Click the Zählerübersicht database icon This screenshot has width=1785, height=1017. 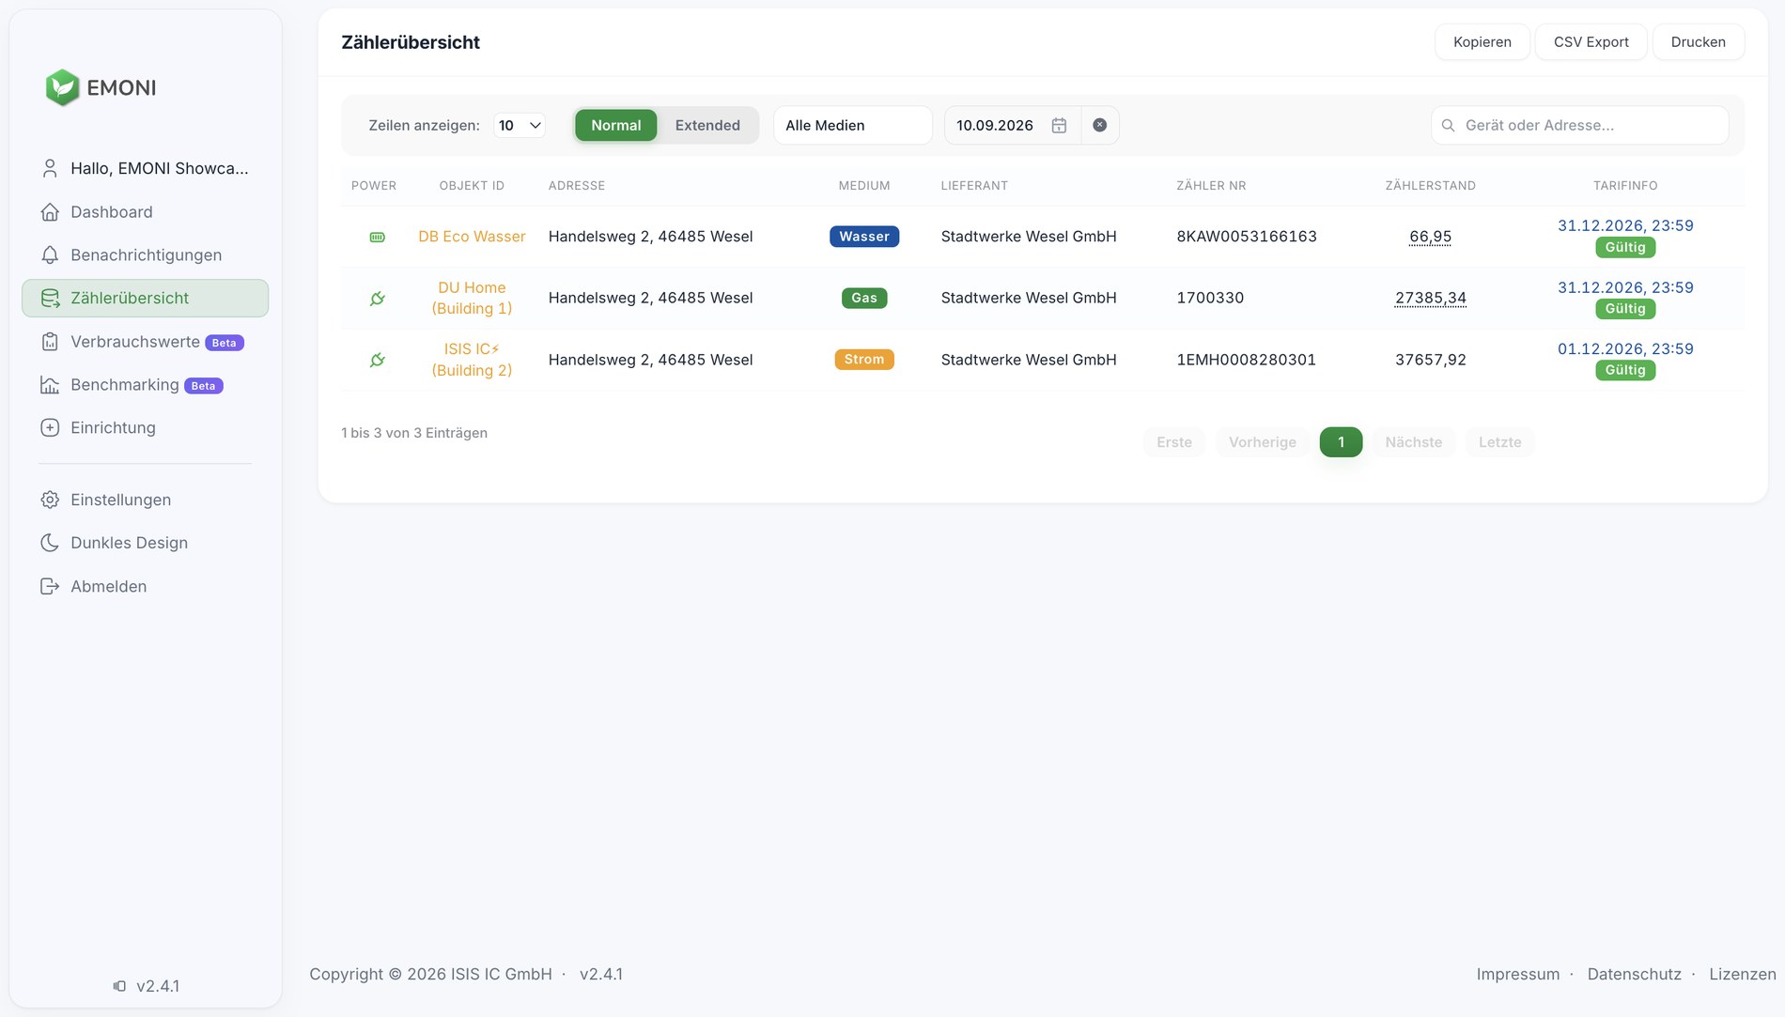[x=50, y=299]
